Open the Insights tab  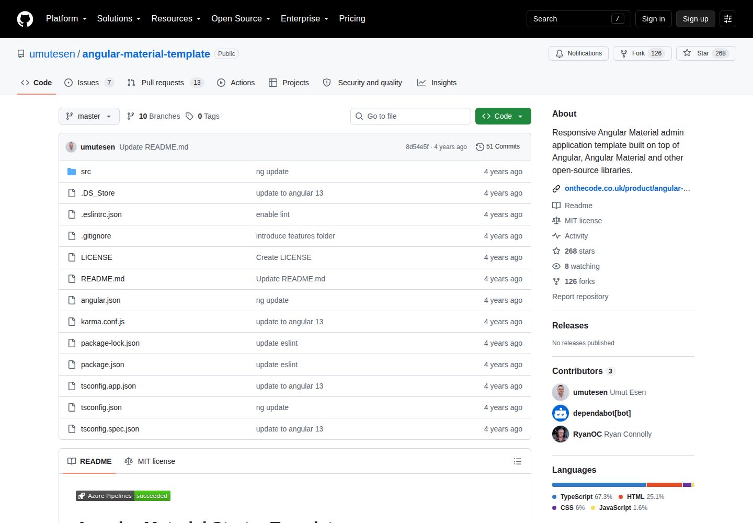coord(437,83)
